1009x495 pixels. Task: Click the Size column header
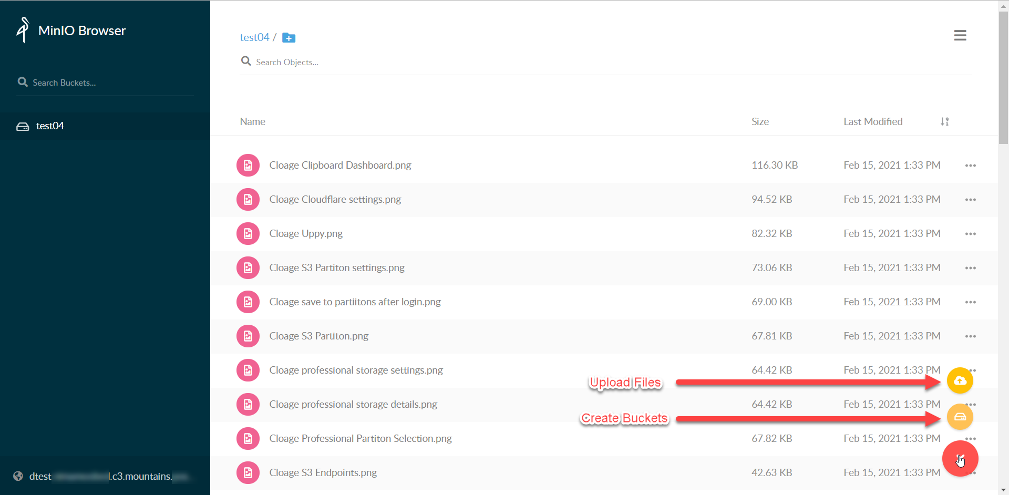pyautogui.click(x=760, y=121)
